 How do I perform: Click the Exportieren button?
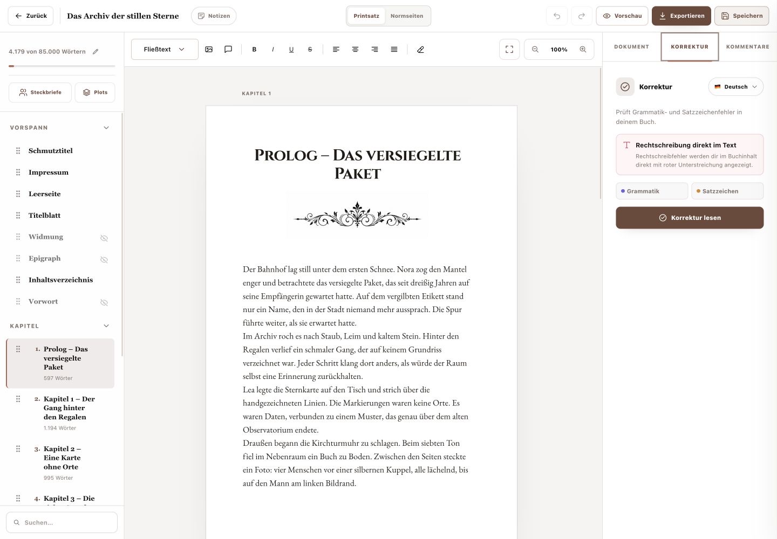click(x=681, y=16)
